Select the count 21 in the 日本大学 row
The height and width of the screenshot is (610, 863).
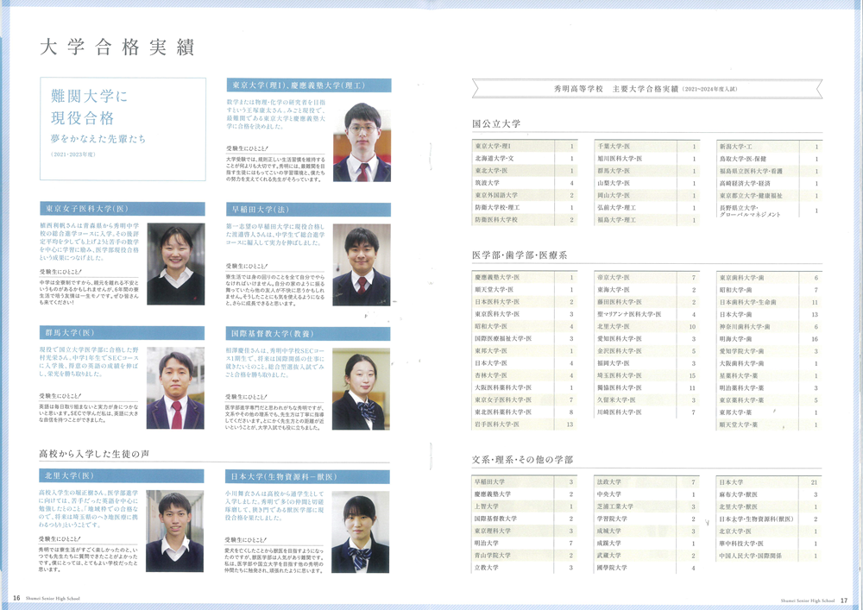[x=814, y=481]
